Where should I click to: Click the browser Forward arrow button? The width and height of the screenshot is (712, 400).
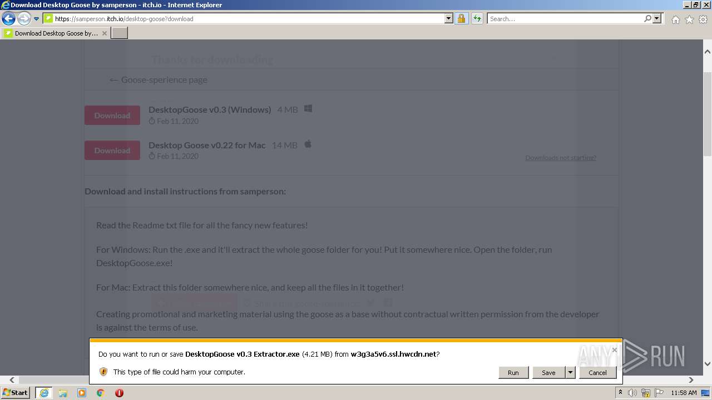pyautogui.click(x=24, y=18)
